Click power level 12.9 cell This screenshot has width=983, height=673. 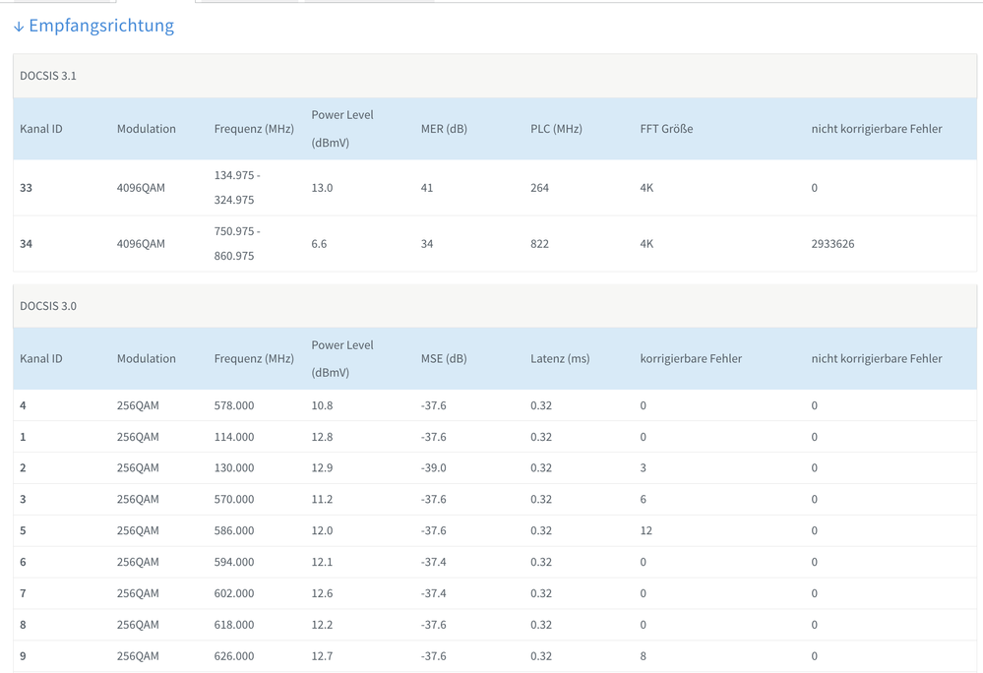pyautogui.click(x=322, y=468)
